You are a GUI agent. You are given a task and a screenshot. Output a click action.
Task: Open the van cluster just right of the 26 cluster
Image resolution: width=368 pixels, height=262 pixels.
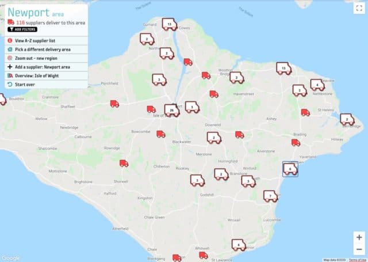coord(192,107)
